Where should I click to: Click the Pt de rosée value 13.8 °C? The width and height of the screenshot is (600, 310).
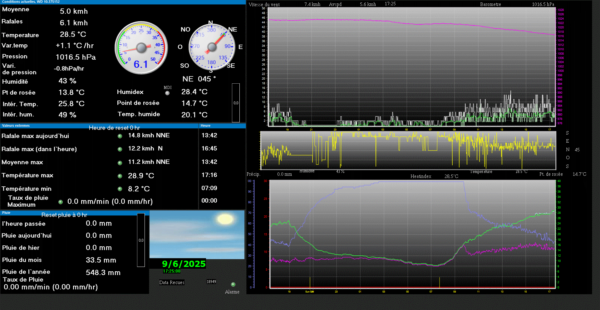[x=71, y=93]
